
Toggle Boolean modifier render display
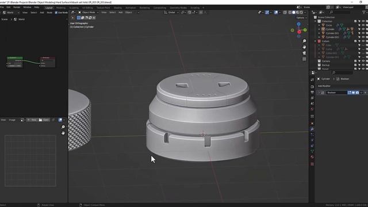point(357,93)
